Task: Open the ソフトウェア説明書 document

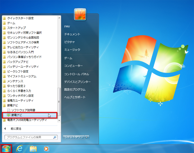Action: pos(21,110)
